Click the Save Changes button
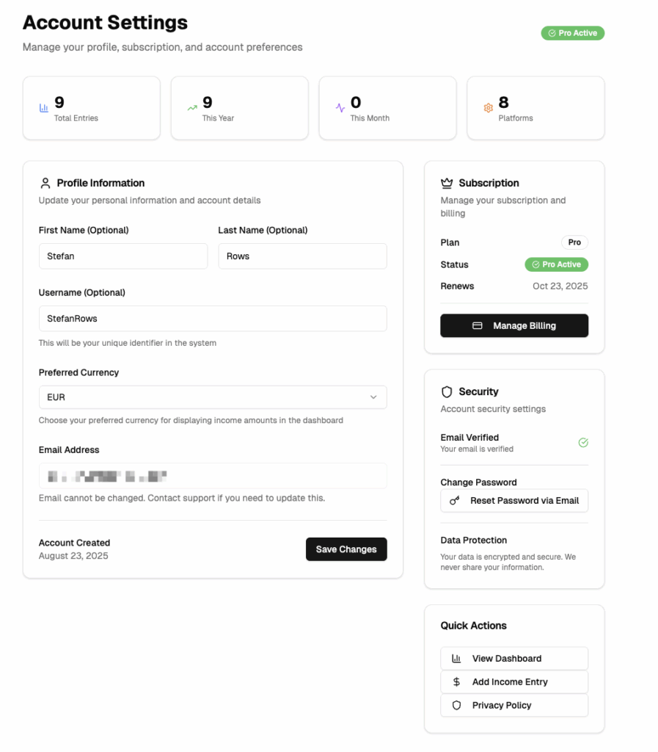Viewport: 658px width, 752px height. click(346, 549)
